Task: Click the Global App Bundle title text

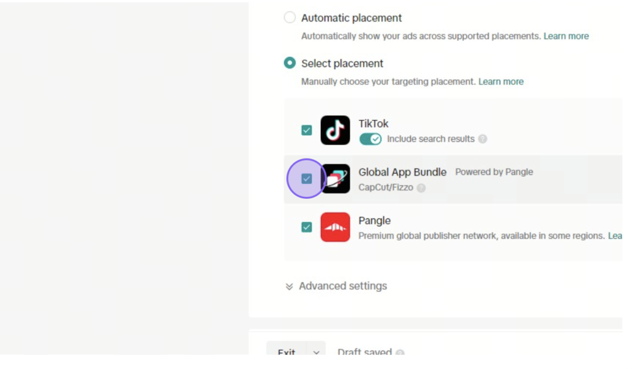Action: tap(402, 173)
